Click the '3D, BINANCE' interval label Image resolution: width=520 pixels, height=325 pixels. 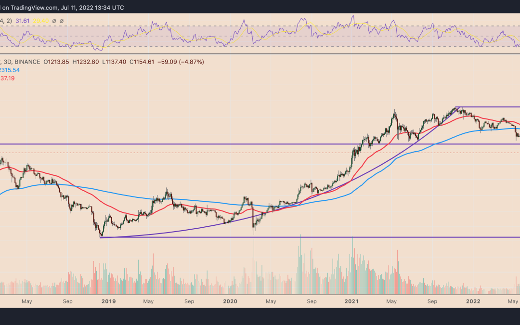coord(22,62)
